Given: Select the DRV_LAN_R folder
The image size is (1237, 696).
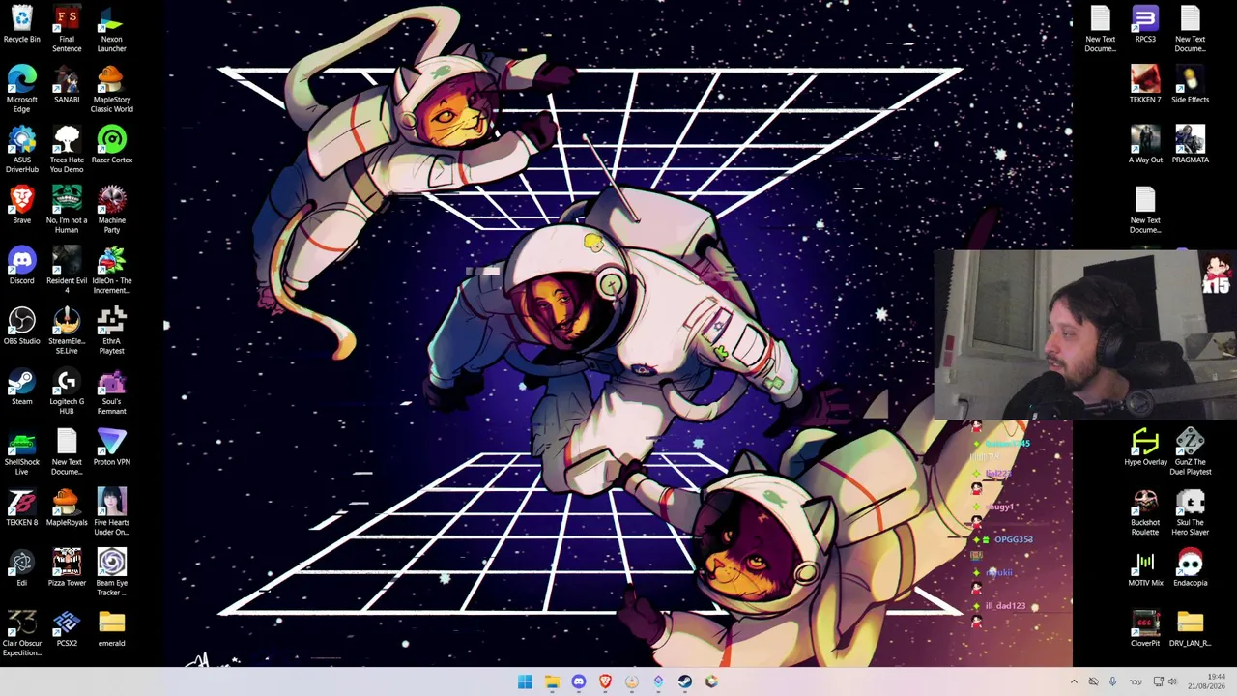Looking at the screenshot, I should click(x=1190, y=629).
